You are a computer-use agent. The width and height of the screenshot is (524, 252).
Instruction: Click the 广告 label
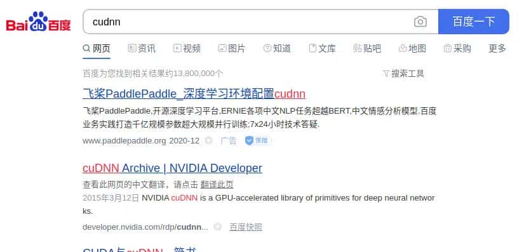[229, 141]
